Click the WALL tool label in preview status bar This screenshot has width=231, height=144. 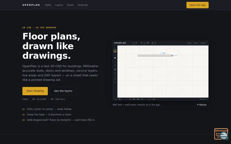click(120, 99)
